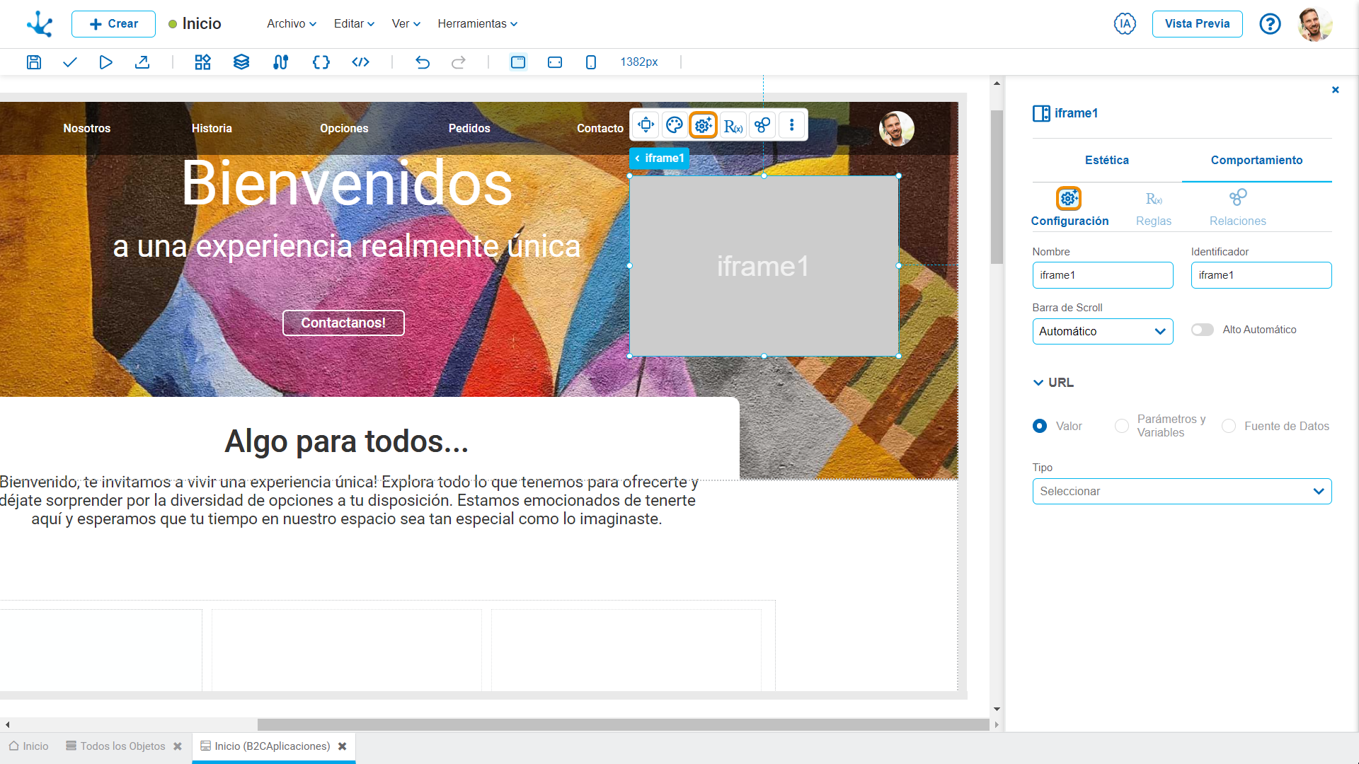This screenshot has height=764, width=1359.
Task: Select the style/paint bucket icon
Action: click(x=674, y=125)
